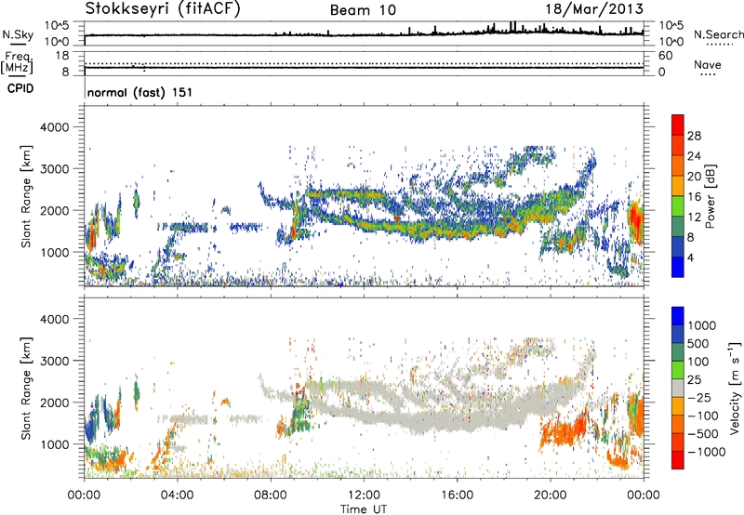Click the '1000' range tick on velocity panel
This screenshot has width=744, height=515.
(x=54, y=444)
